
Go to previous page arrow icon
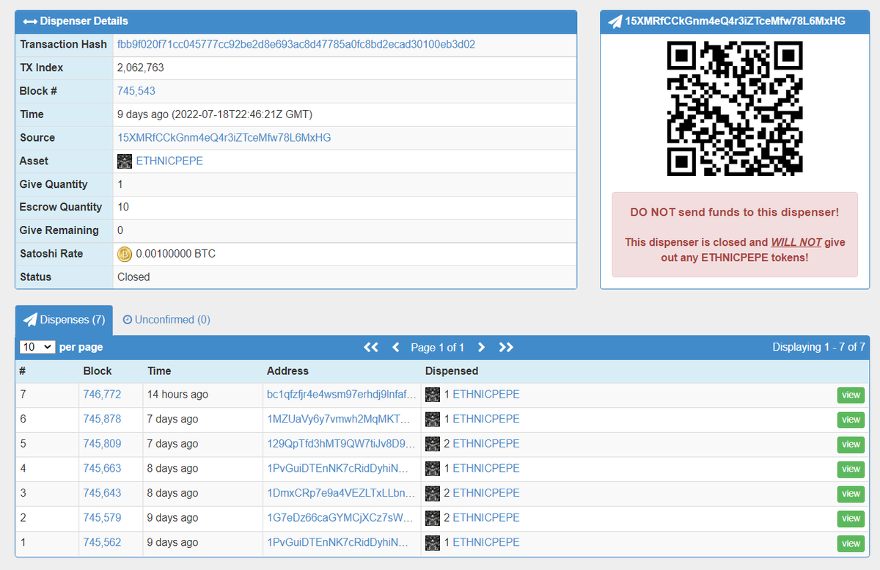396,347
